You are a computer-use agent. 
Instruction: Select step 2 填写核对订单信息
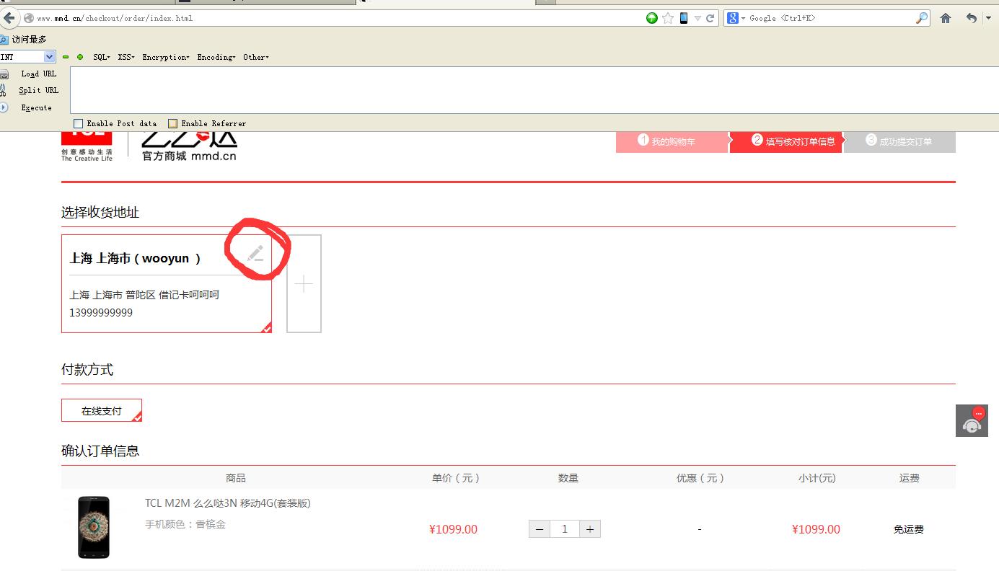coord(785,142)
